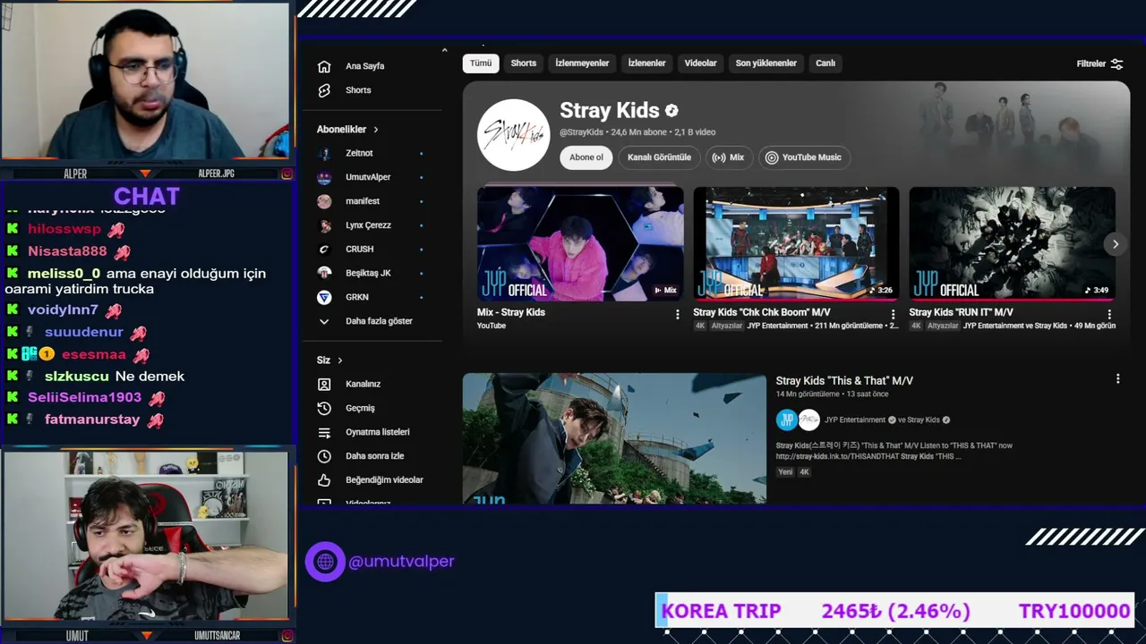Click the @umutvalper handle text

(401, 562)
